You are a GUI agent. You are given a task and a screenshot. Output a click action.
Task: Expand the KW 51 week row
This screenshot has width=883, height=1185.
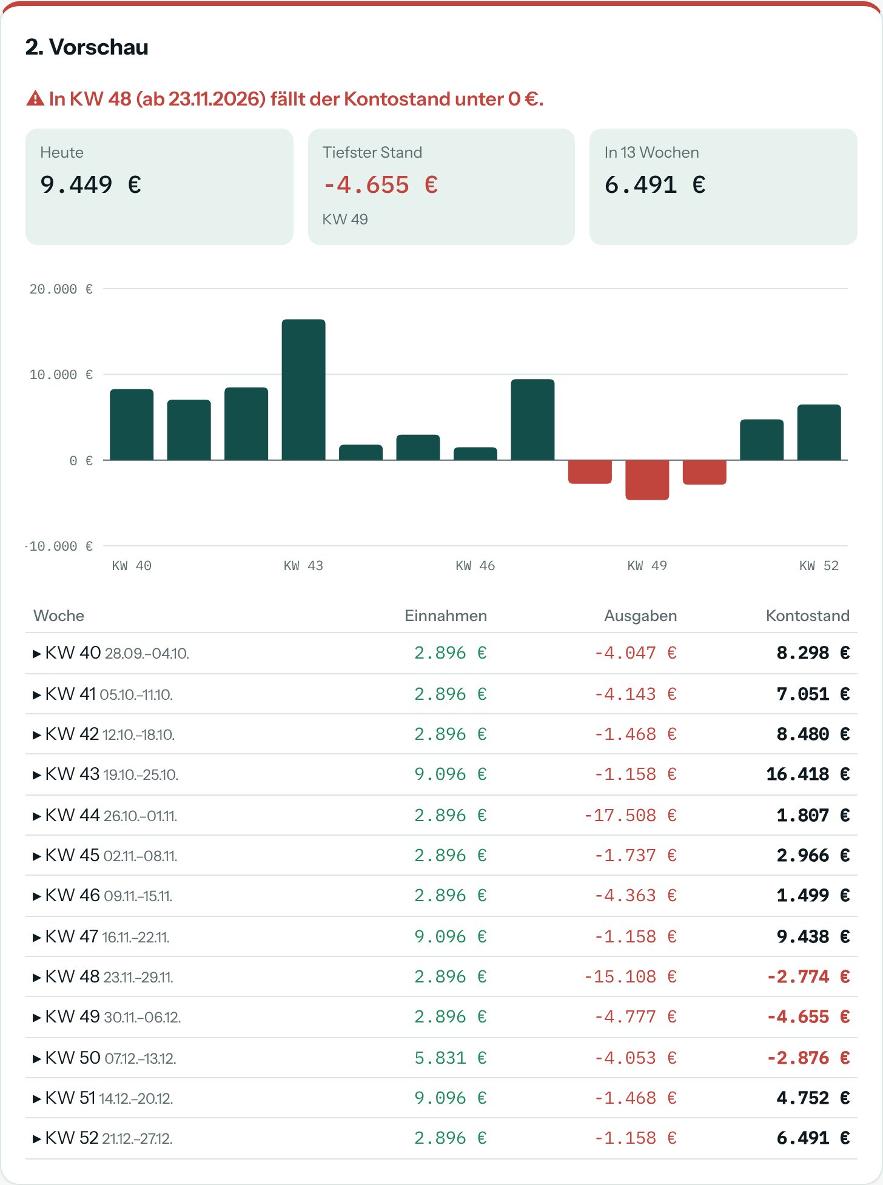[x=441, y=1098]
